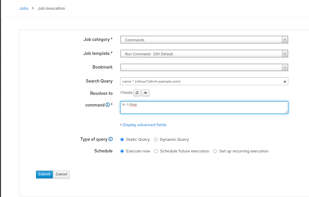Screen dimensions: 309x197
Task: Clear the search query with X icon
Action: pyautogui.click(x=285, y=82)
